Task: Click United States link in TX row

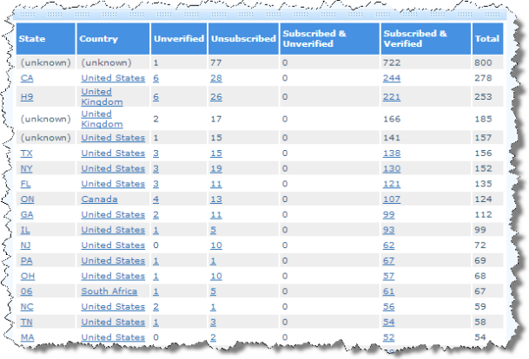Action: [113, 153]
